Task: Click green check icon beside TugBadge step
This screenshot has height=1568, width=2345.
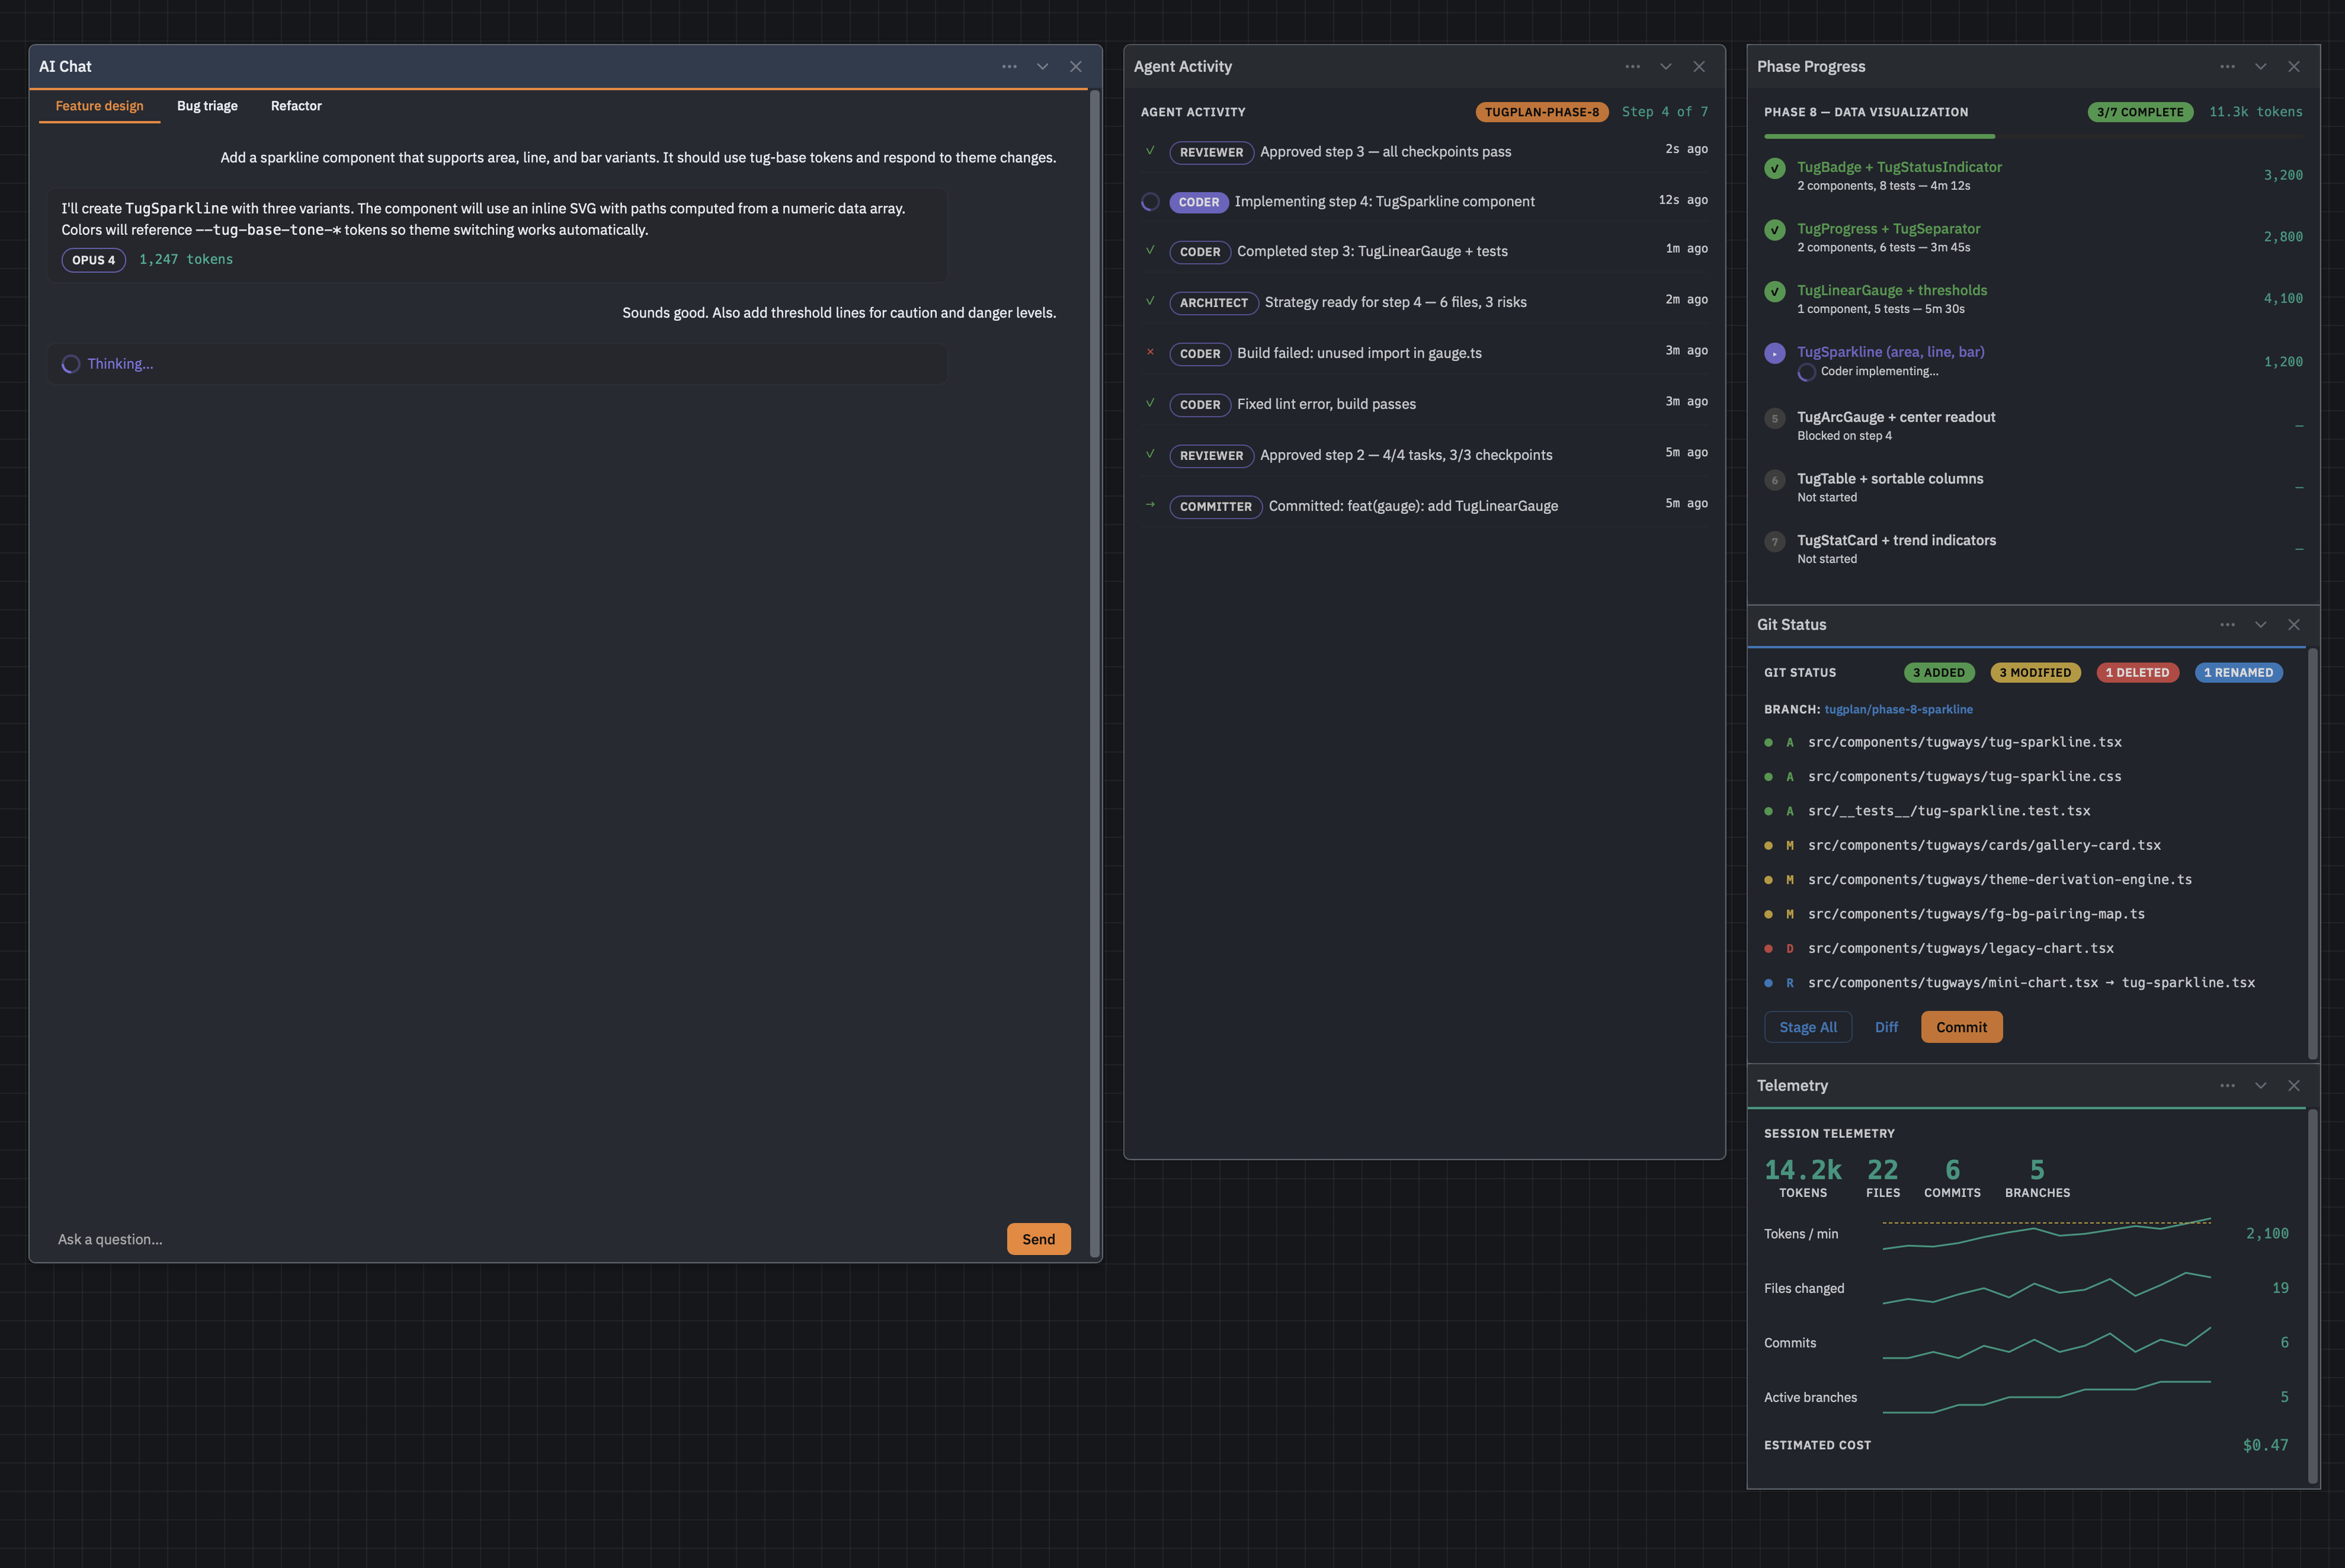Action: coord(1774,168)
